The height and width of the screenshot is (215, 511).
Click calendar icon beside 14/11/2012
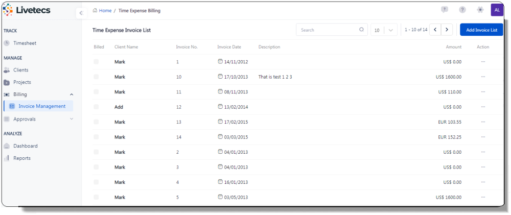tap(220, 61)
